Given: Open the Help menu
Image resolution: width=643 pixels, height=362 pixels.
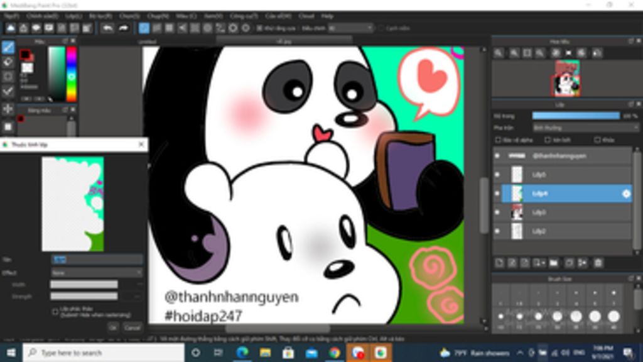Looking at the screenshot, I should tap(327, 16).
